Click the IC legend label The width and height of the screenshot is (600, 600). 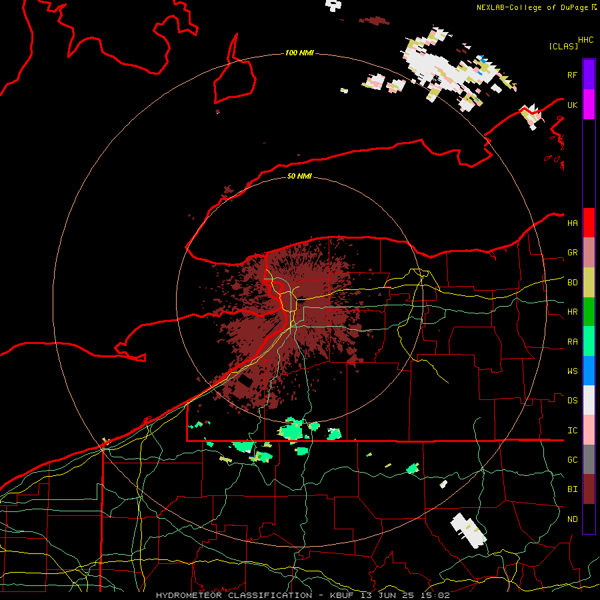[x=572, y=431]
